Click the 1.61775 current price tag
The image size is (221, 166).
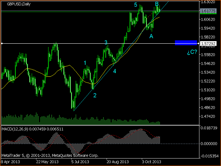[x=208, y=11]
